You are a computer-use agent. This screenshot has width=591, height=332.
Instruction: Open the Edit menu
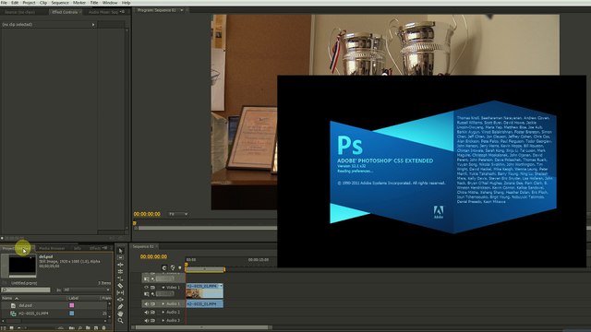15,3
